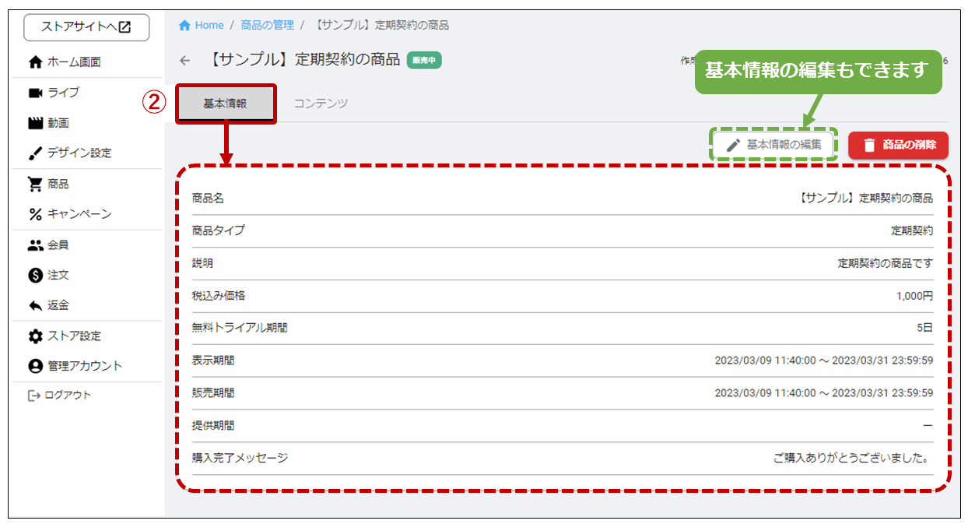Click the people icon for 会員
The image size is (968, 524).
click(x=35, y=245)
